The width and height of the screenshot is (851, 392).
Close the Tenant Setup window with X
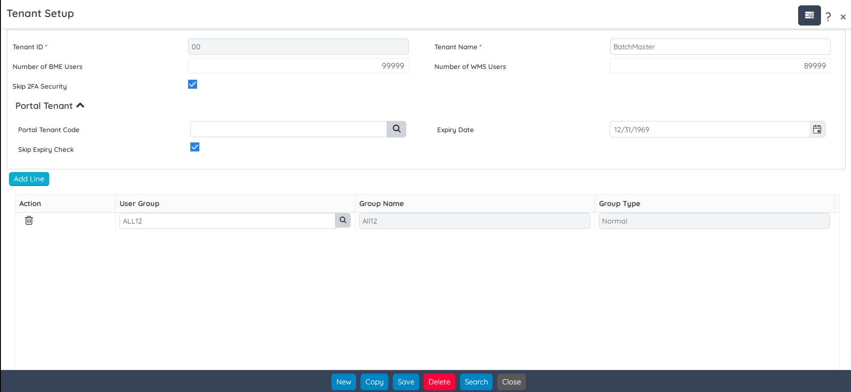click(x=843, y=17)
